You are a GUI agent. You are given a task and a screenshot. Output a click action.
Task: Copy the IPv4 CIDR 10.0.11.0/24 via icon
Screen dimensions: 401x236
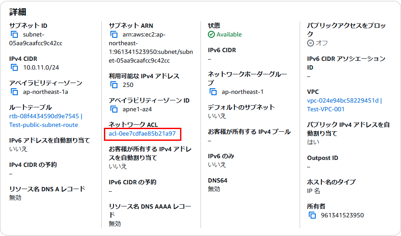(14, 67)
